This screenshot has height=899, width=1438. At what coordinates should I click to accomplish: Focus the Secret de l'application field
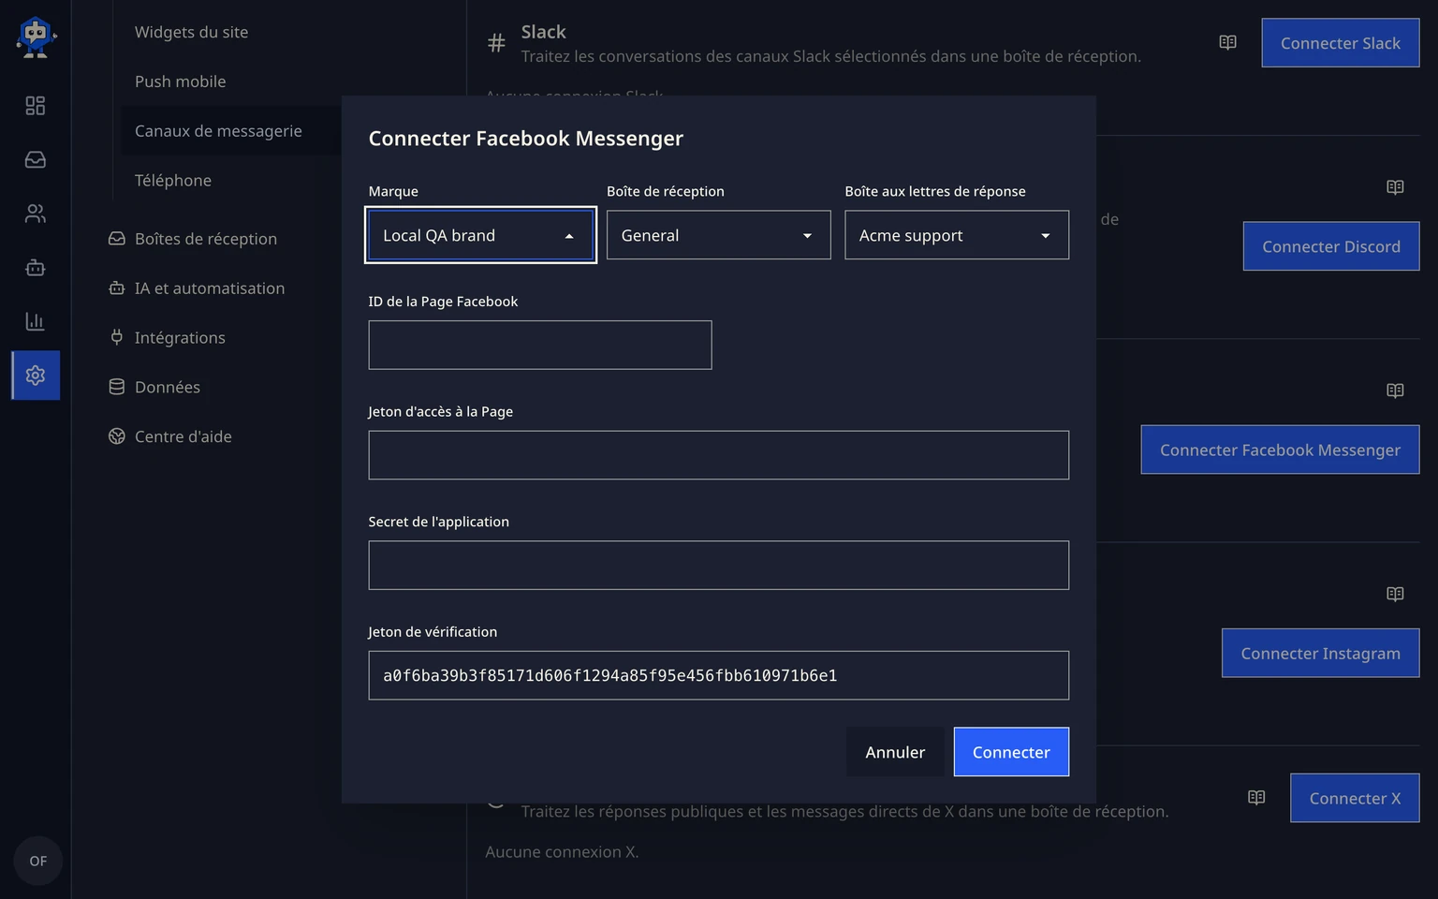pos(719,566)
